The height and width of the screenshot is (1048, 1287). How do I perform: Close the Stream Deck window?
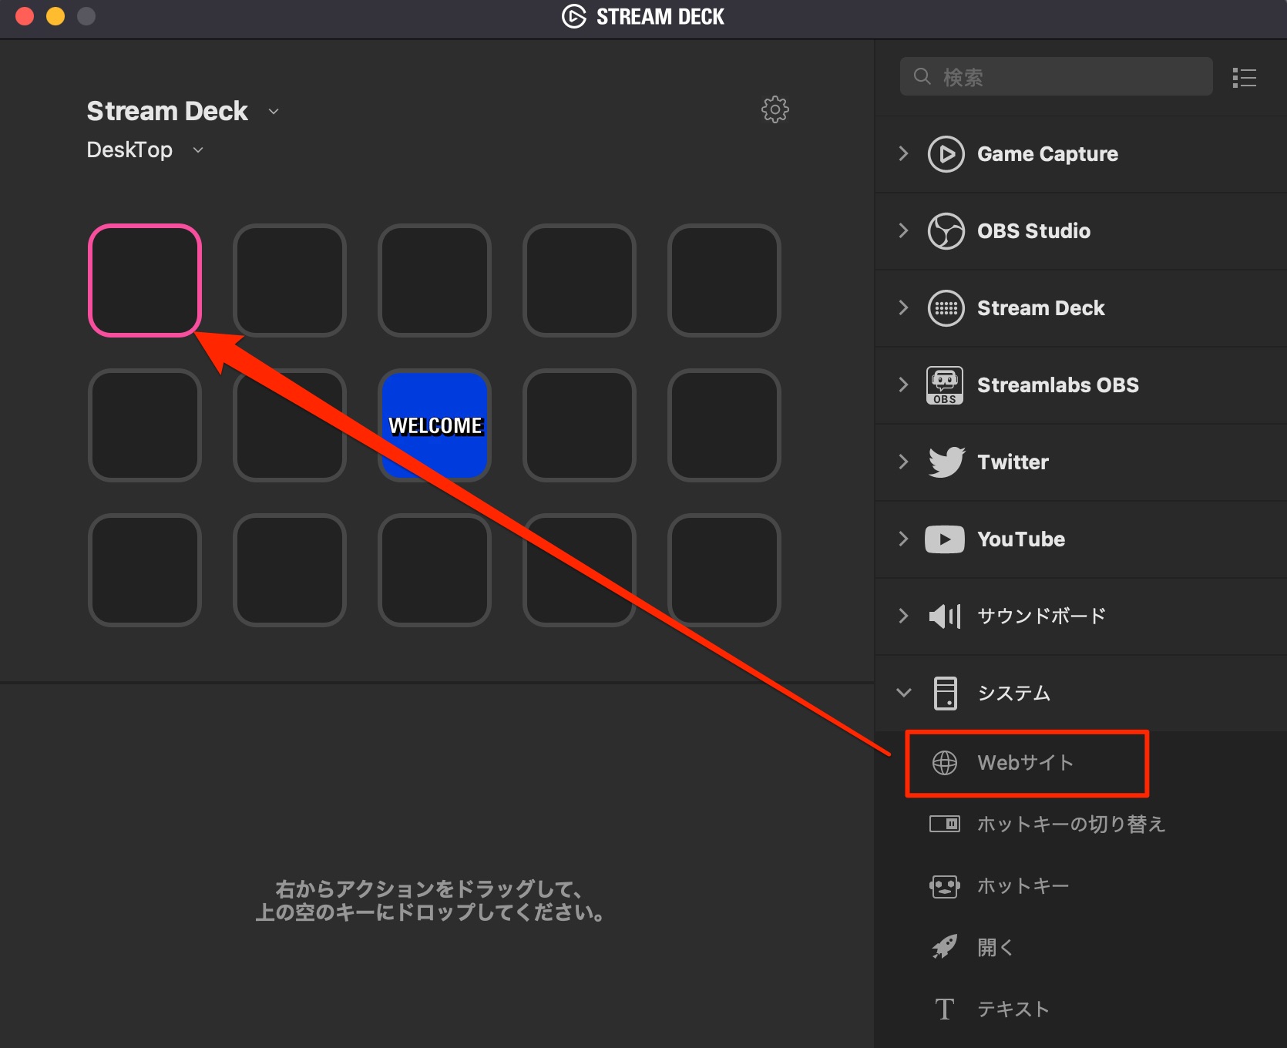25,16
